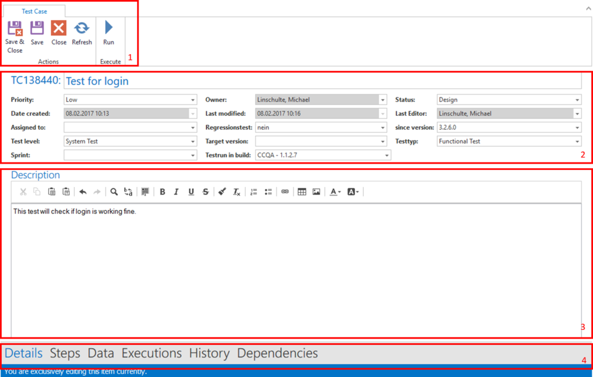Viewport: 593px width, 377px height.
Task: Toggle italic formatting
Action: coord(176,192)
